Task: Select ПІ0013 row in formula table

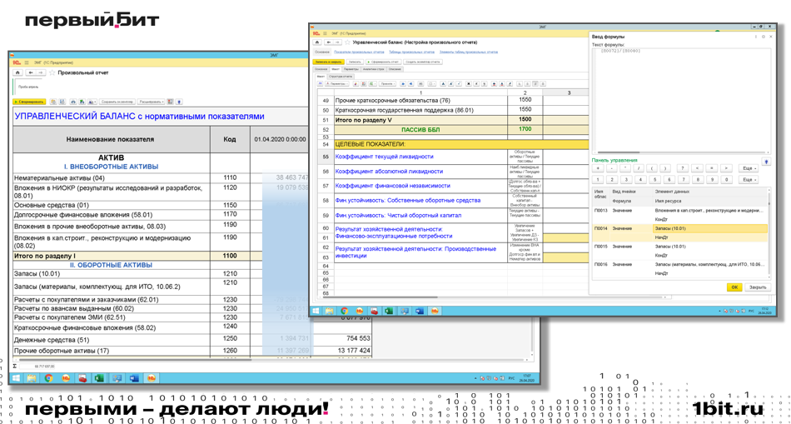Action: [680, 214]
